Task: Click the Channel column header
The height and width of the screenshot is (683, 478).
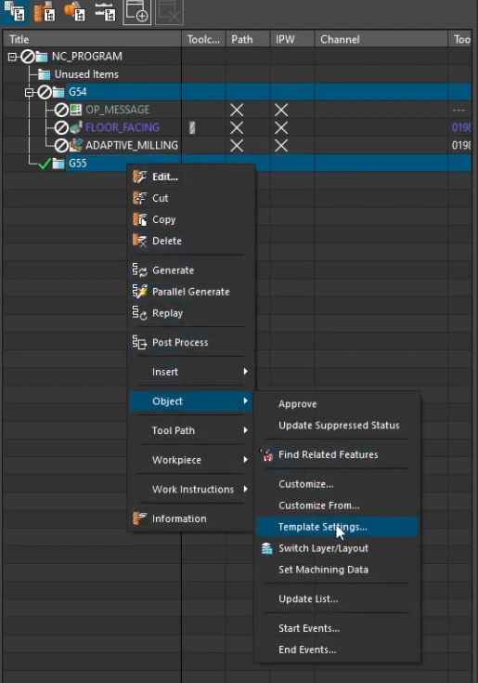Action: click(381, 39)
